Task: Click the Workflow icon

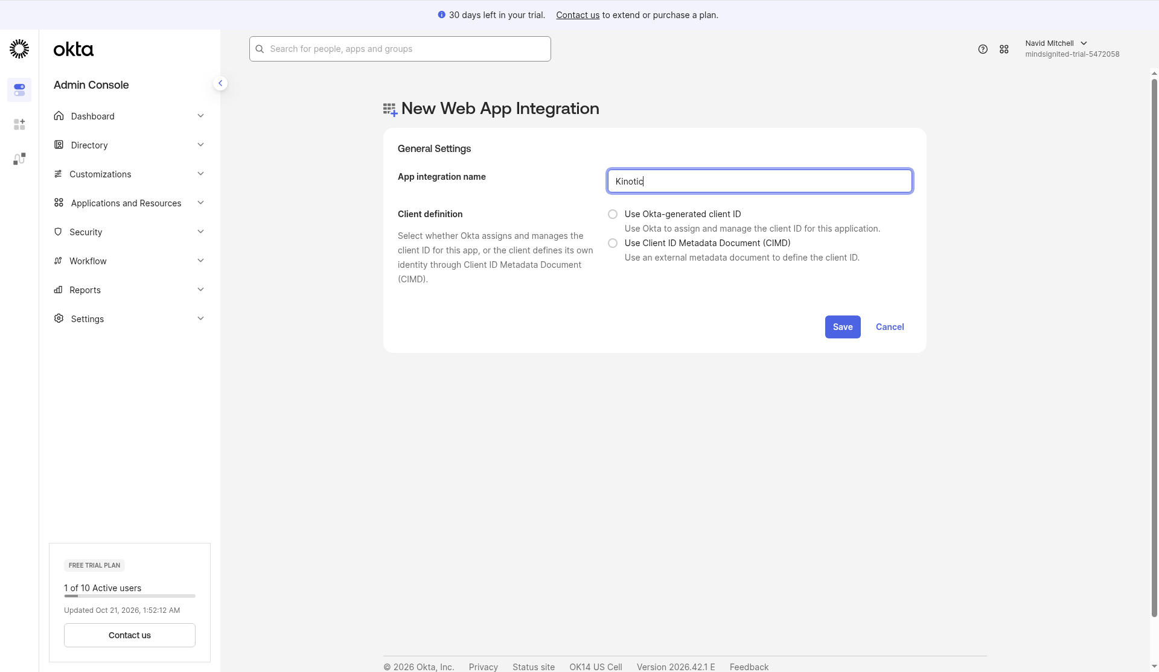Action: 58,261
